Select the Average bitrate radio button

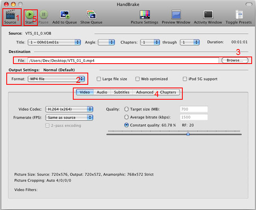pyautogui.click(x=126, y=117)
